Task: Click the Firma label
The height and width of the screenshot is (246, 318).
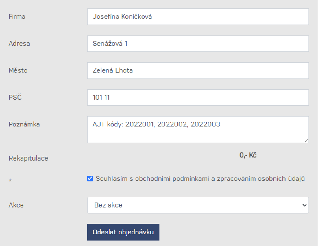Action: point(17,17)
